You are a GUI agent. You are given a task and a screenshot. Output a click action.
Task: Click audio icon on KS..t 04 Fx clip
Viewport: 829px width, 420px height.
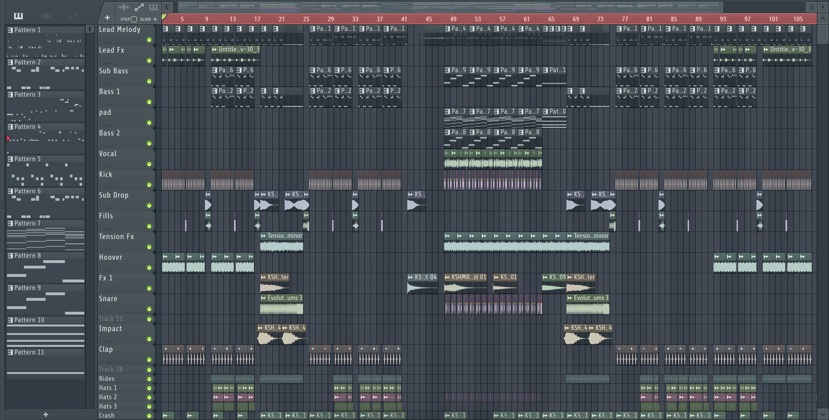coord(410,277)
